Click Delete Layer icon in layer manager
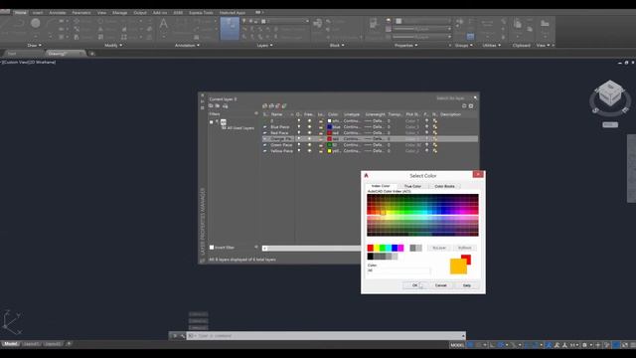This screenshot has height=358, width=636. pos(278,106)
